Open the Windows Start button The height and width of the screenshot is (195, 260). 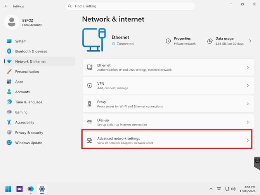(x=8, y=189)
